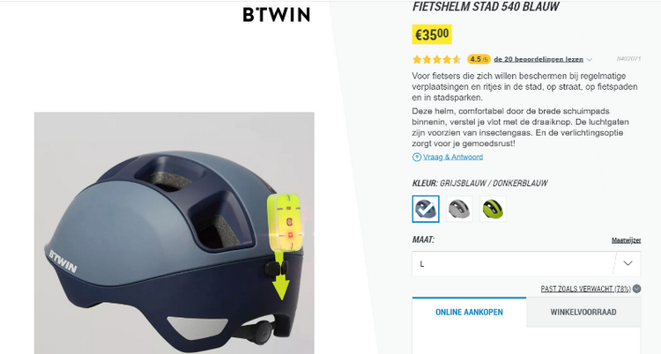Click the BTWIN brand logo

click(276, 15)
